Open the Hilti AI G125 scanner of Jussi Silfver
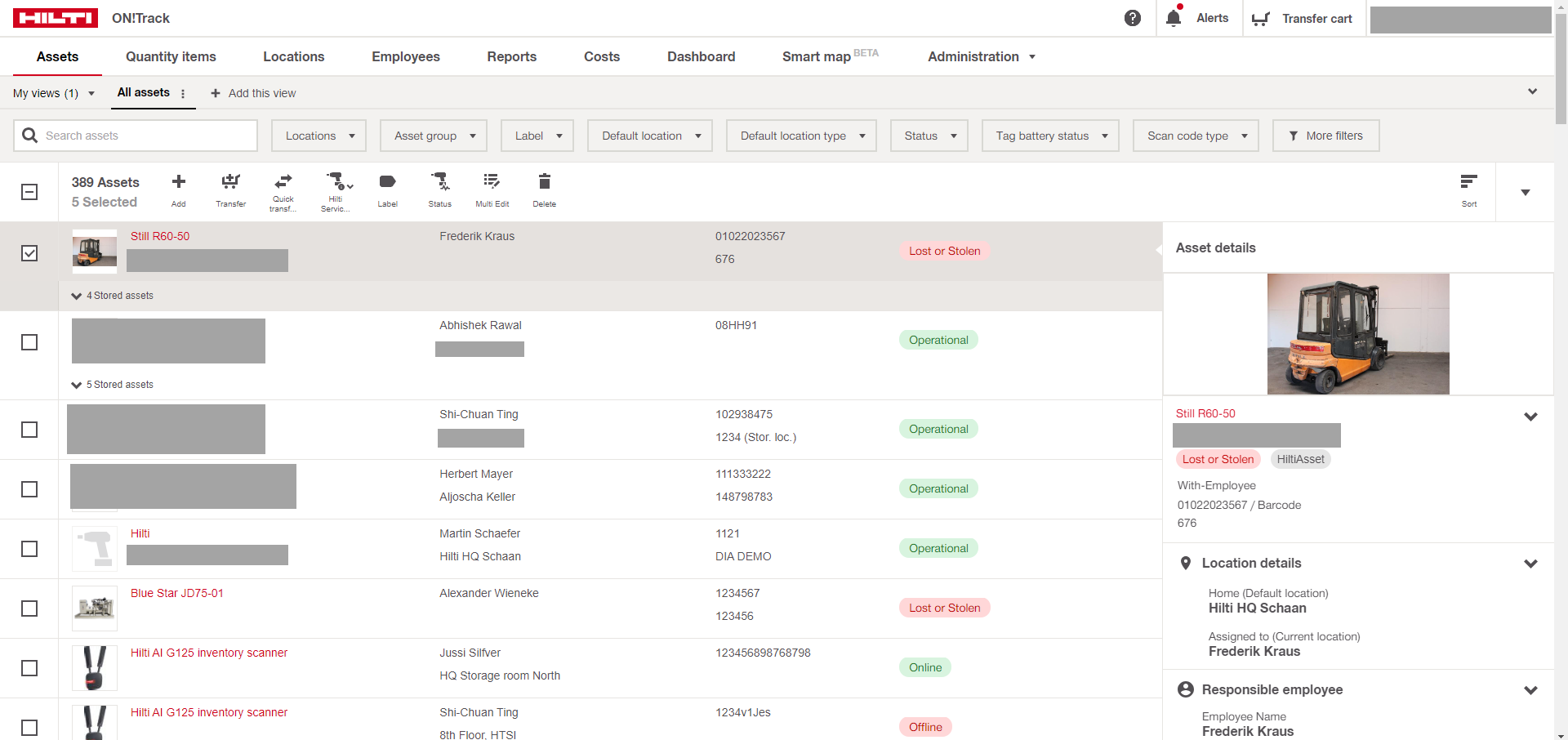Image resolution: width=1568 pixels, height=740 pixels. pos(209,653)
